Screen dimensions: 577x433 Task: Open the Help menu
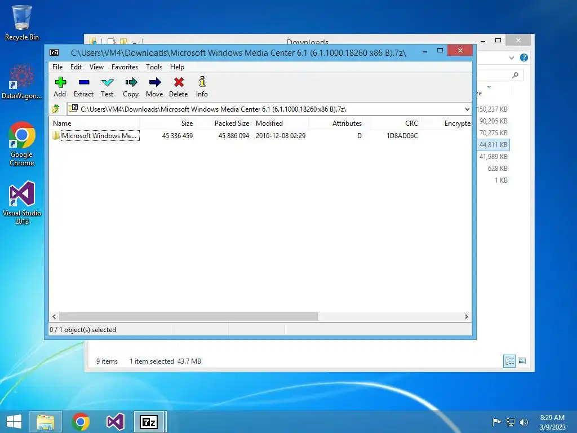click(177, 67)
